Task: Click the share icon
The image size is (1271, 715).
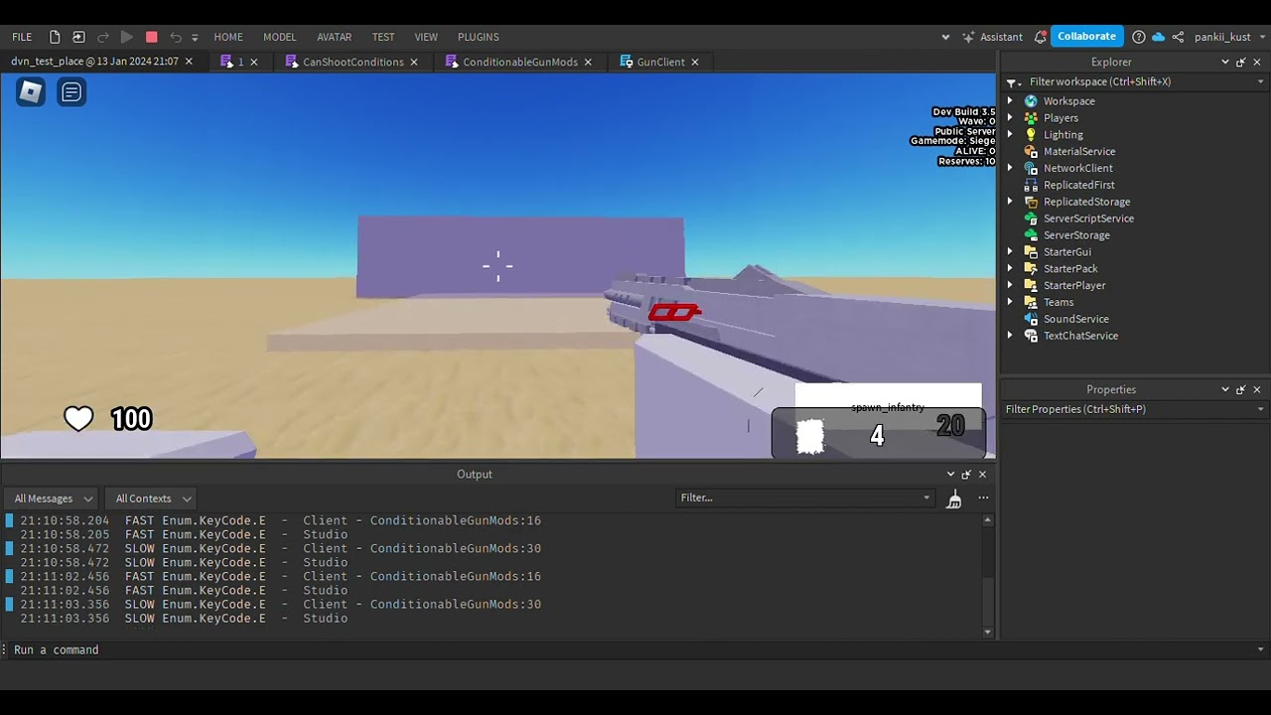Action: point(1178,37)
